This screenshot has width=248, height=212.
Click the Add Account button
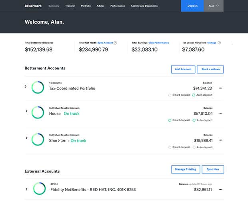(x=183, y=69)
